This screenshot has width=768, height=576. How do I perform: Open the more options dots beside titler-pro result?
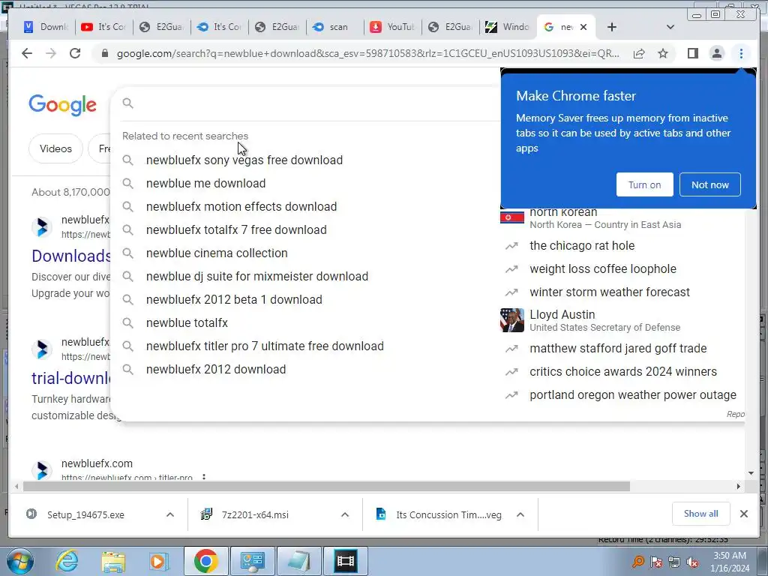pos(204,477)
